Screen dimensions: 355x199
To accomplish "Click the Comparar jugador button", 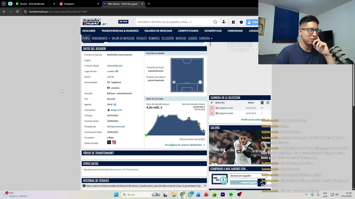I will click(x=248, y=182).
